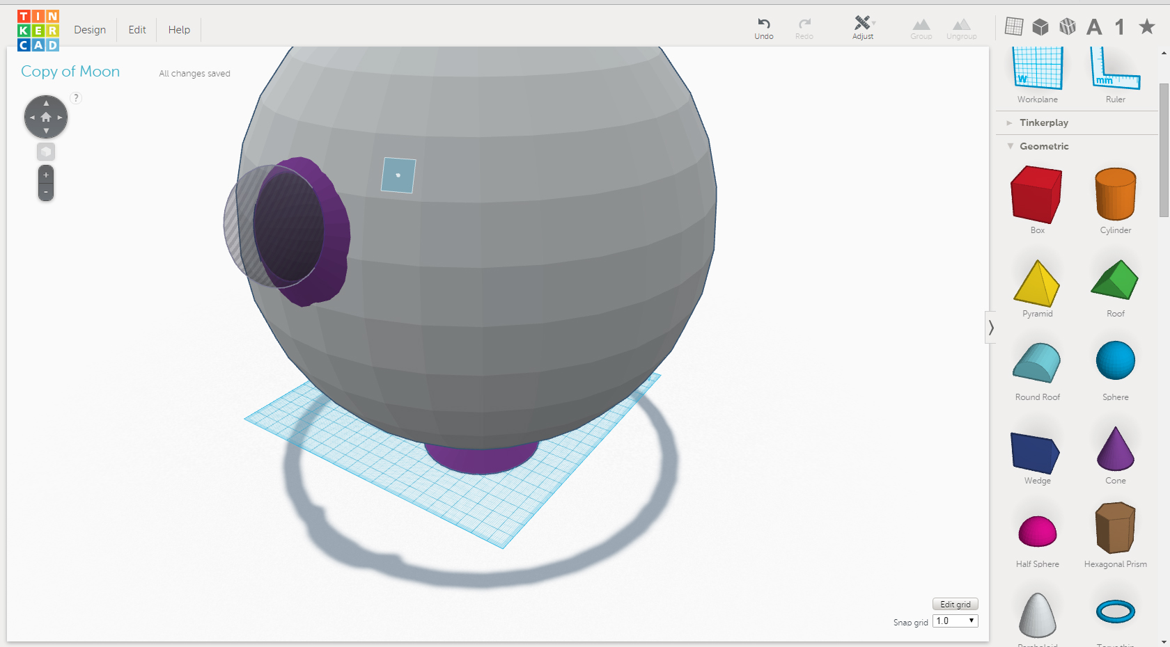Orbit view left with left arrow
This screenshot has width=1170, height=647.
click(x=32, y=118)
